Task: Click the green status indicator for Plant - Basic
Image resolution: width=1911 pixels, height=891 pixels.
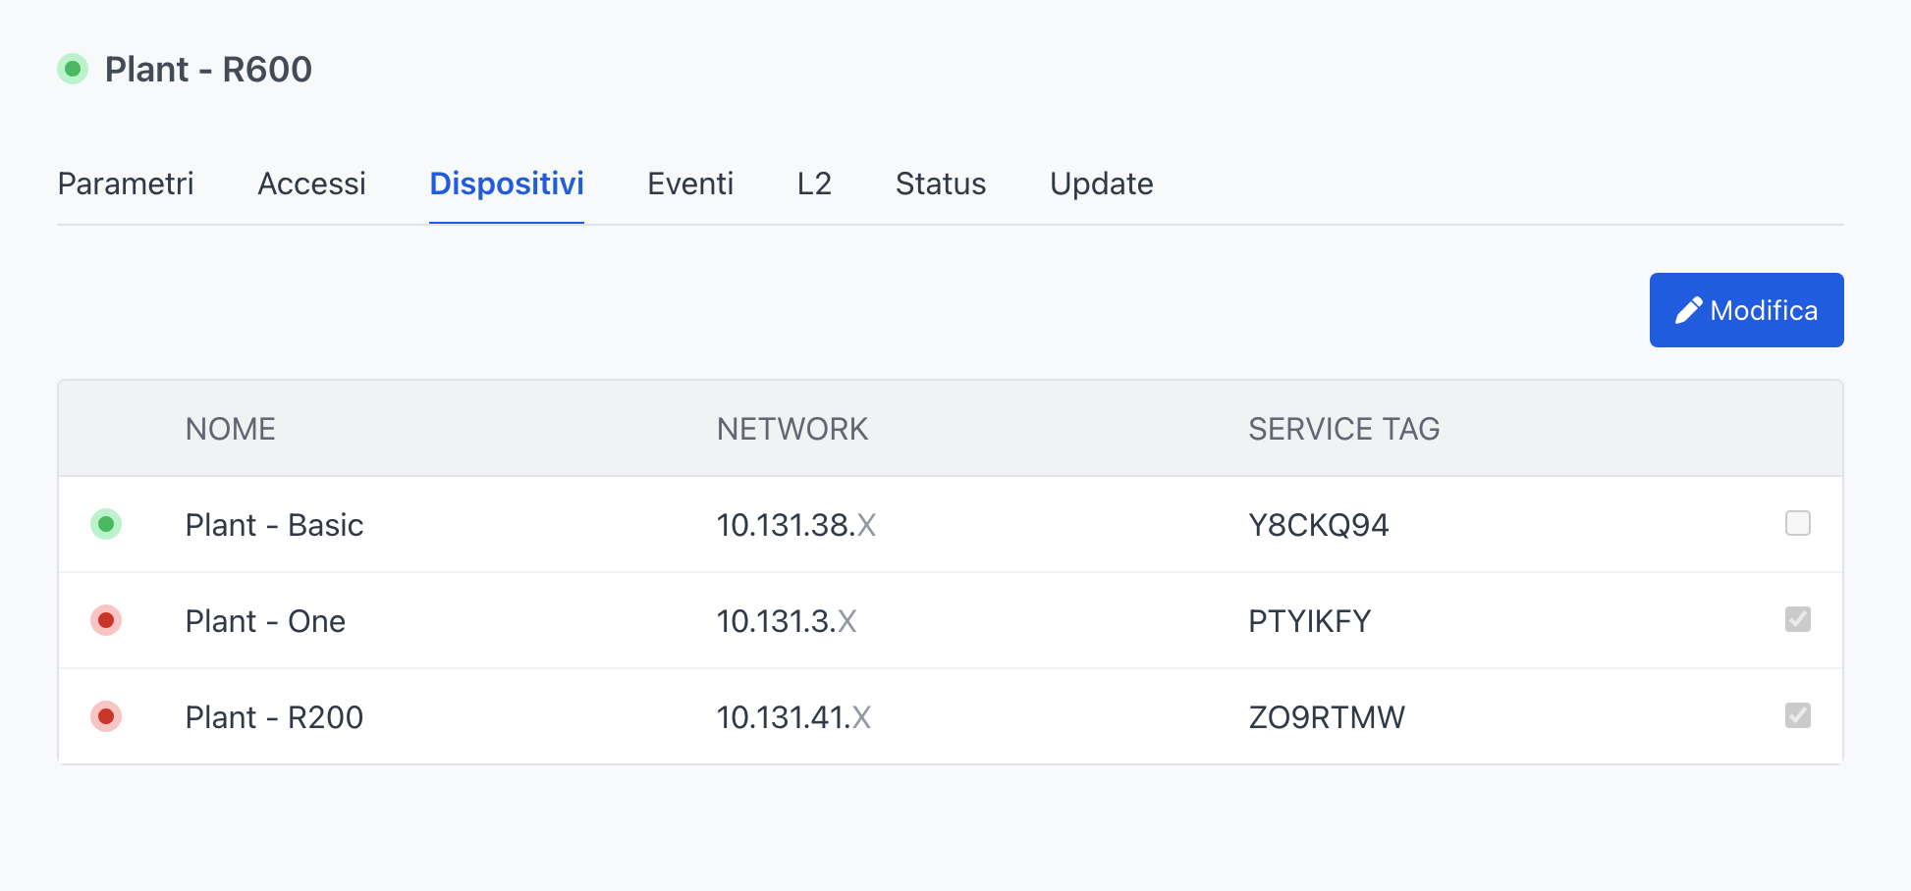Action: [x=106, y=525]
